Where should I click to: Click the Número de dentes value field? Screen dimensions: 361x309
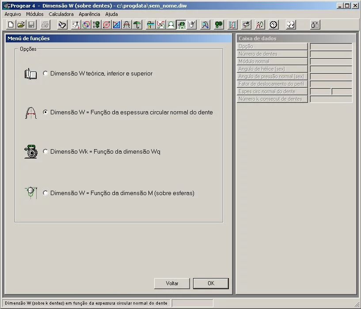point(331,54)
